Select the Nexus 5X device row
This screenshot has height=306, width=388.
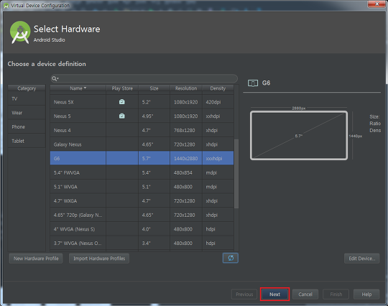[x=142, y=102]
